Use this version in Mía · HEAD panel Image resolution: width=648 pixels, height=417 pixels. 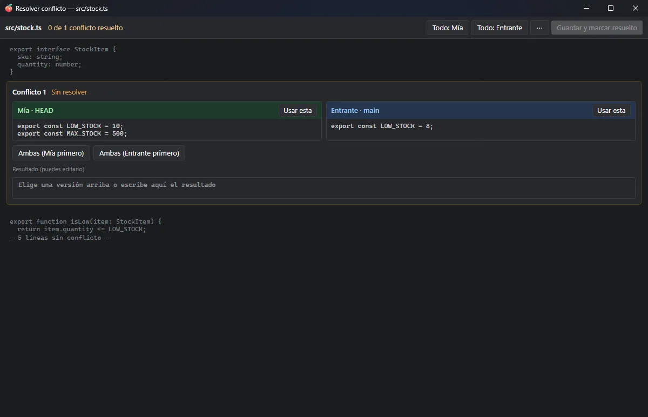[298, 110]
